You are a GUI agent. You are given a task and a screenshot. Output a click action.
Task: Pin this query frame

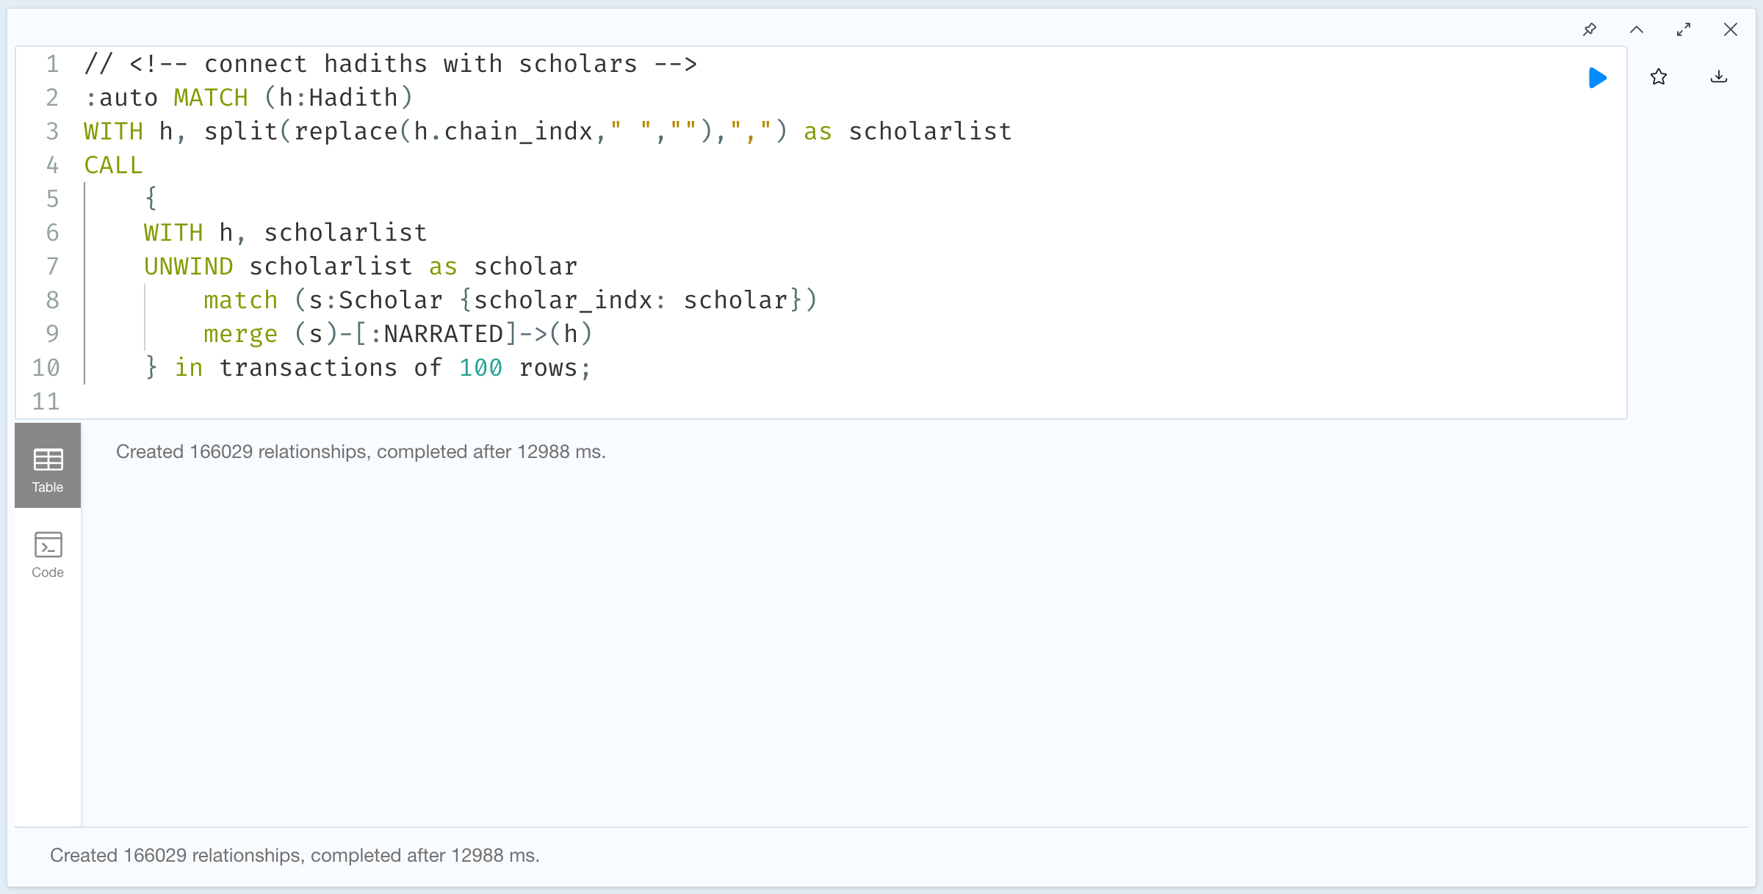[1590, 29]
